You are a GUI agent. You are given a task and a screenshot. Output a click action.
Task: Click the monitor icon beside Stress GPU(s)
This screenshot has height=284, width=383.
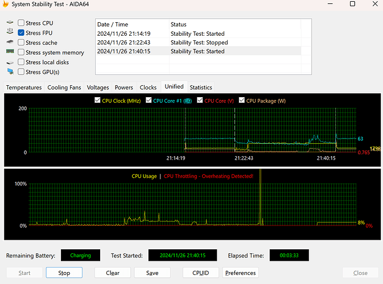[10, 72]
